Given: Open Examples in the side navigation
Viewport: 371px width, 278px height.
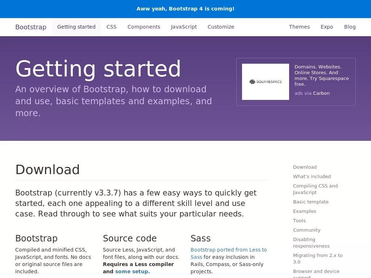Looking at the screenshot, I should (x=304, y=211).
